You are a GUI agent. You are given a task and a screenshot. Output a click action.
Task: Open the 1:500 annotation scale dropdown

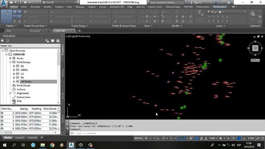tap(213, 138)
